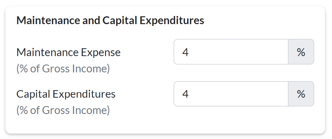Focus the value 4 in Capital Expenditures
The width and height of the screenshot is (332, 139).
(x=186, y=94)
